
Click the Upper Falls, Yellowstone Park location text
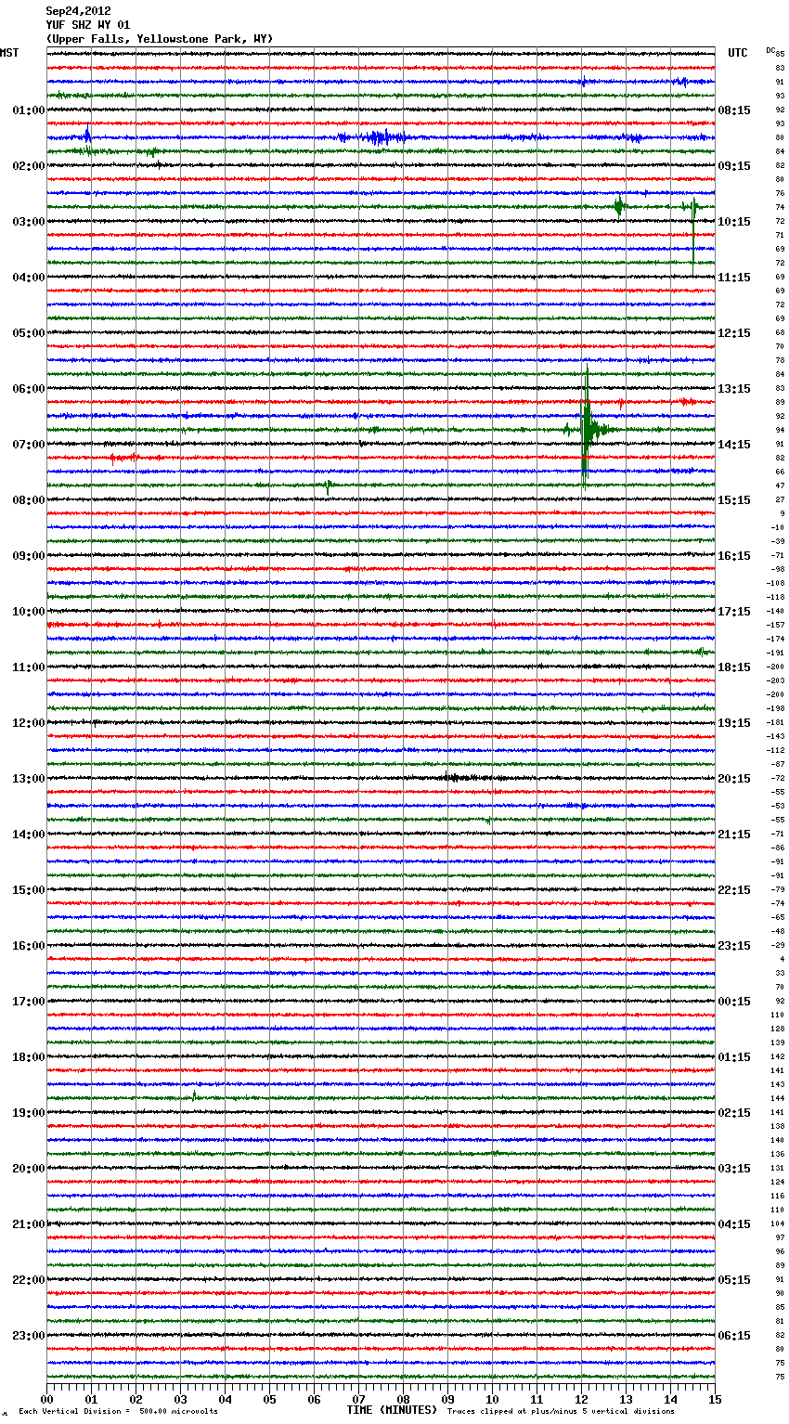[x=160, y=39]
